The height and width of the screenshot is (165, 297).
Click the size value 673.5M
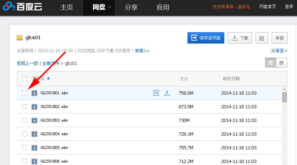click(186, 106)
